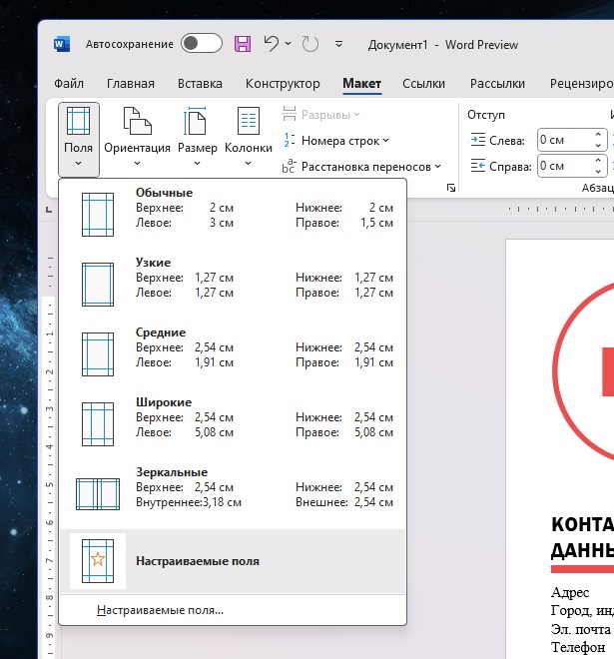Select the highlighted Настраиваемые поля preset
This screenshot has height=659, width=614.
[233, 561]
